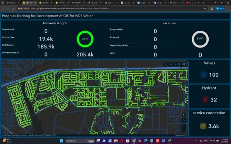231x144 pixels.
Task: Open the basemap gallery grid icon
Action: point(184,64)
